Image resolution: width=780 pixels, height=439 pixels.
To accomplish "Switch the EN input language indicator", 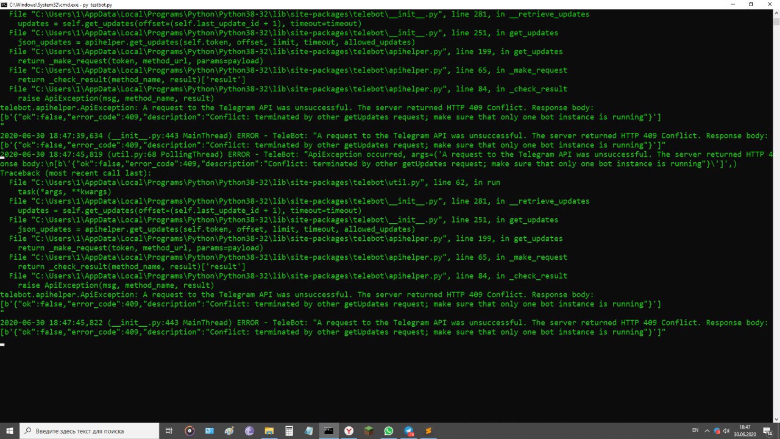I will coord(695,430).
